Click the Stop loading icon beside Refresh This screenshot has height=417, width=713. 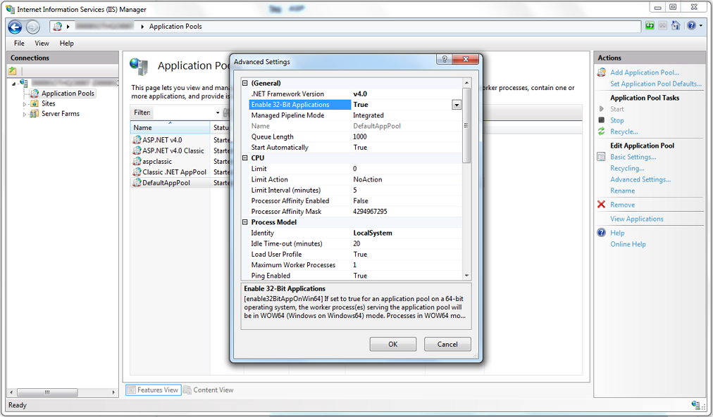tap(662, 26)
